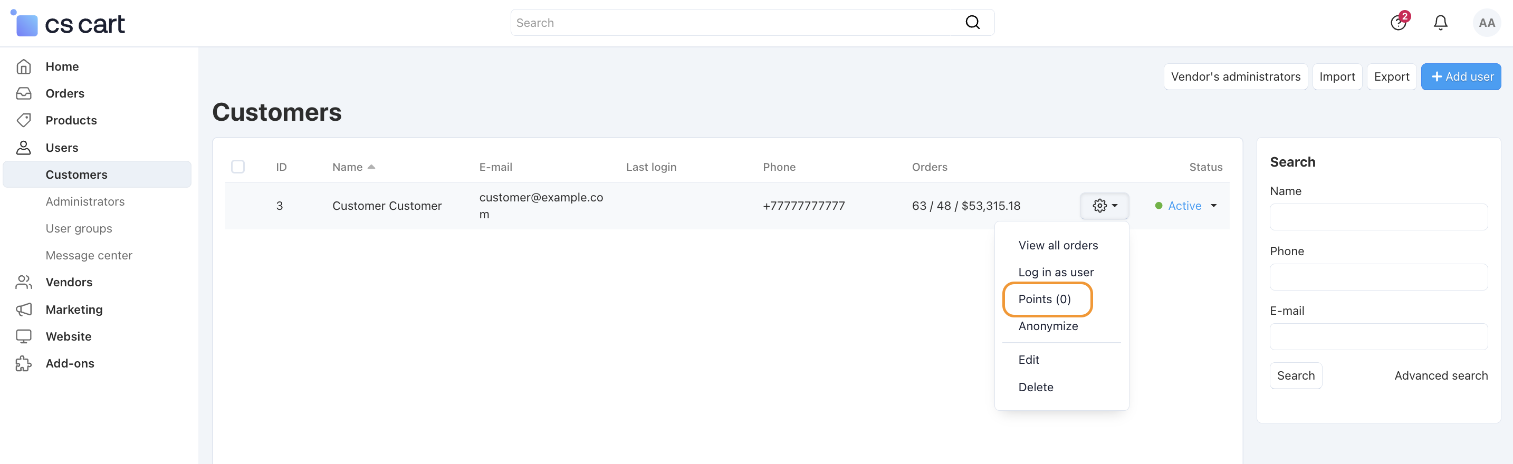Open the Advanced search link
This screenshot has height=464, width=1513.
[x=1441, y=375]
